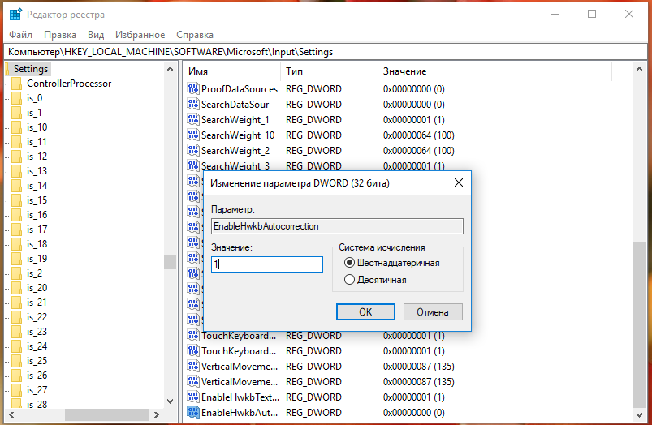Click the registry path address bar
Image resolution: width=652 pixels, height=425 pixels.
326,52
